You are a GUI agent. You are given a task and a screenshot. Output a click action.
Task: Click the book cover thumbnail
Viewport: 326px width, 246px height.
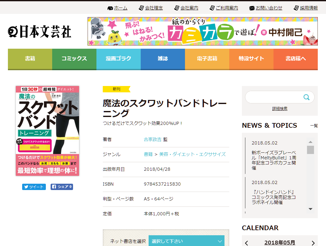pyautogui.click(x=47, y=131)
